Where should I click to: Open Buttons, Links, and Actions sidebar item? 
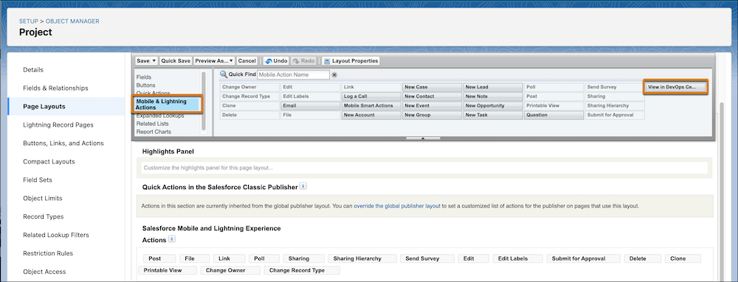coord(63,143)
